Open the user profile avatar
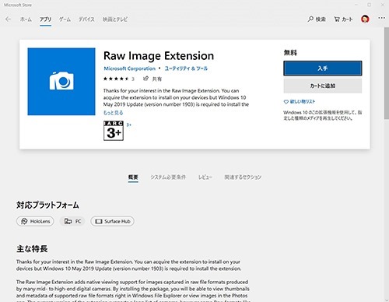 pos(365,19)
